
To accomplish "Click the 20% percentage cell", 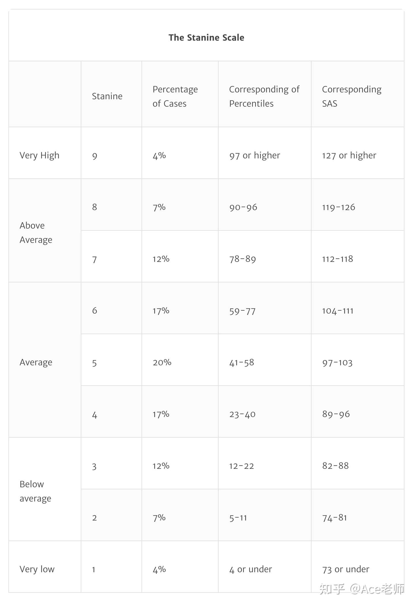I will (162, 362).
